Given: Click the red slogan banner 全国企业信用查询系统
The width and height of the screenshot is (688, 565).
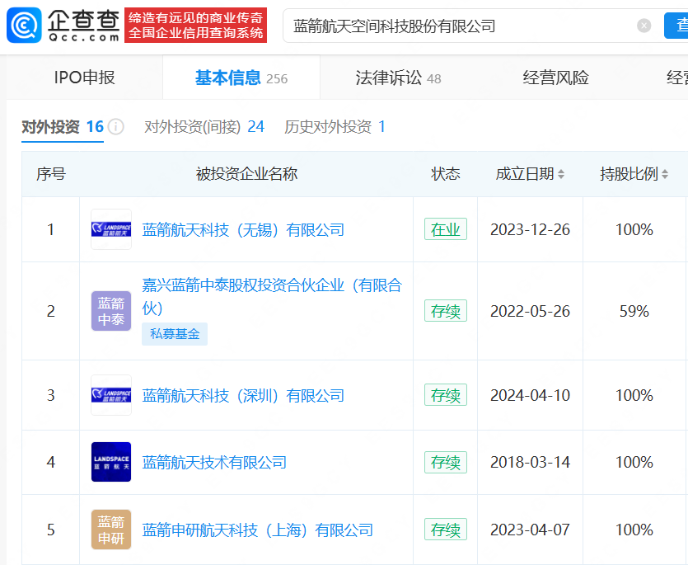Looking at the screenshot, I should pyautogui.click(x=196, y=25).
